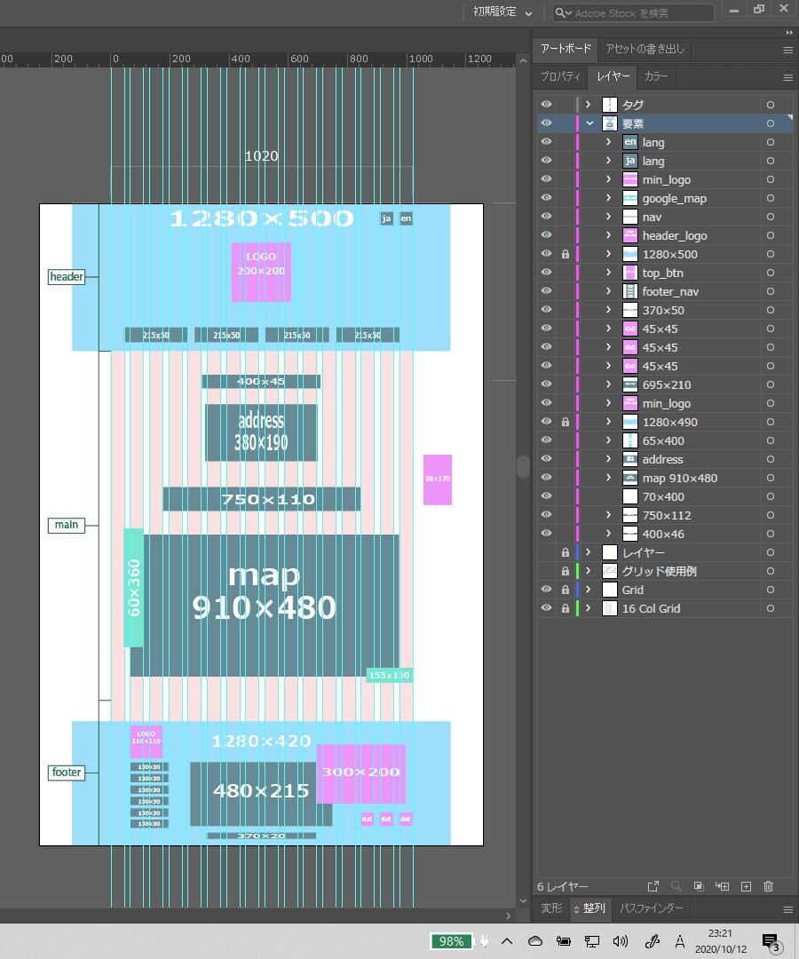Viewport: 799px width, 959px height.
Task: Toggle visibility of the top_btn sublayer
Action: point(546,273)
